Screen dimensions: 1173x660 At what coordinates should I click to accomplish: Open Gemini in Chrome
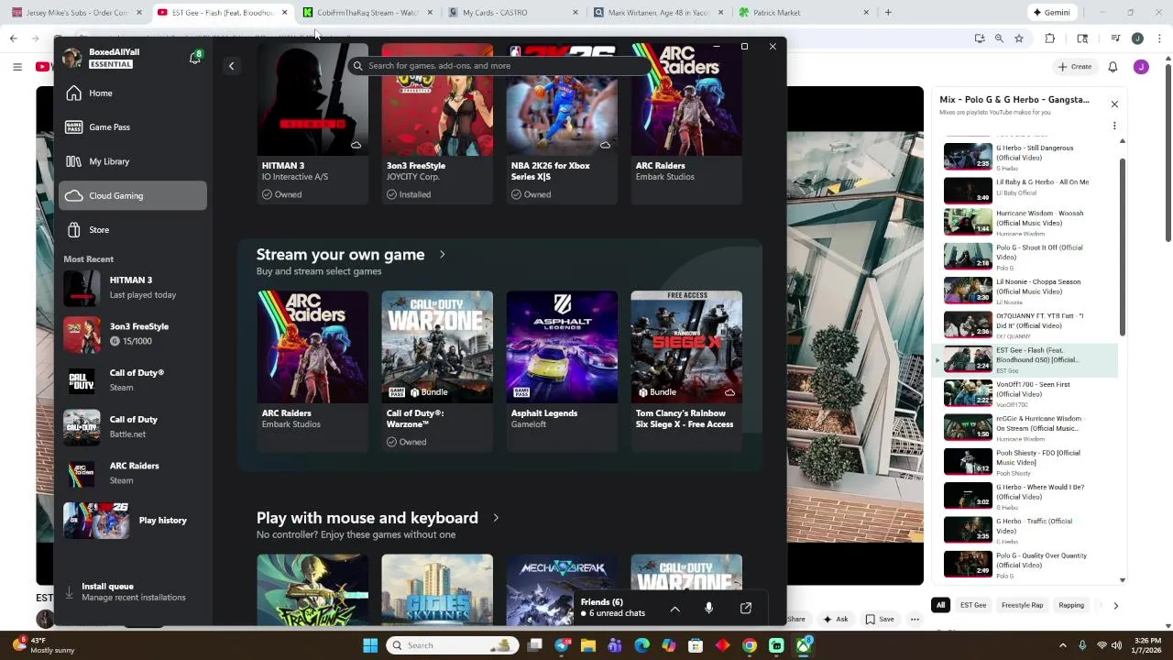pos(1051,13)
